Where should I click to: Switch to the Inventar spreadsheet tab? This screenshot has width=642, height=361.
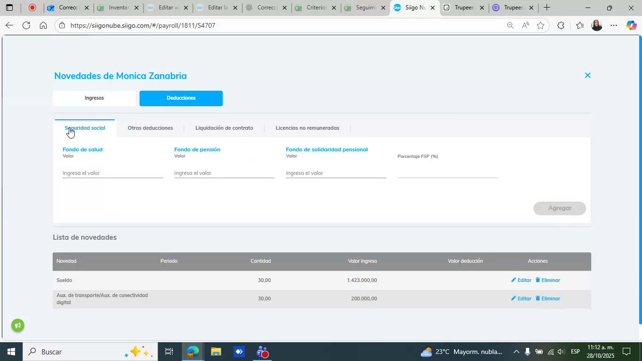click(x=117, y=8)
